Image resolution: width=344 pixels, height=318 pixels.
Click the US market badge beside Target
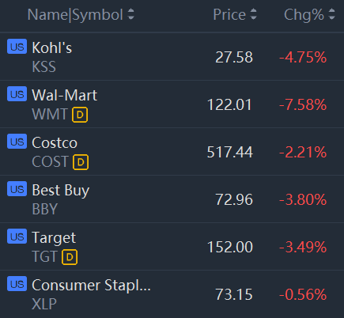(x=17, y=237)
